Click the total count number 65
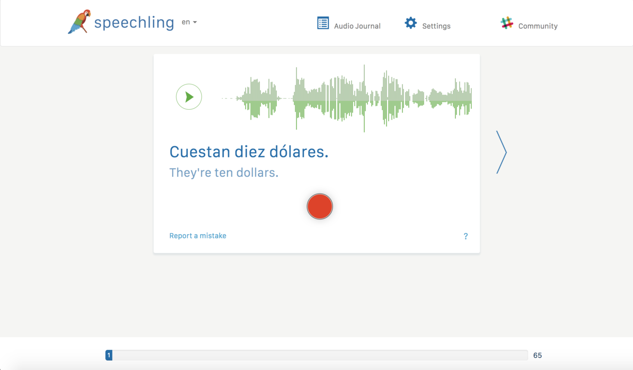Screen dimensions: 633x370 tap(538, 355)
